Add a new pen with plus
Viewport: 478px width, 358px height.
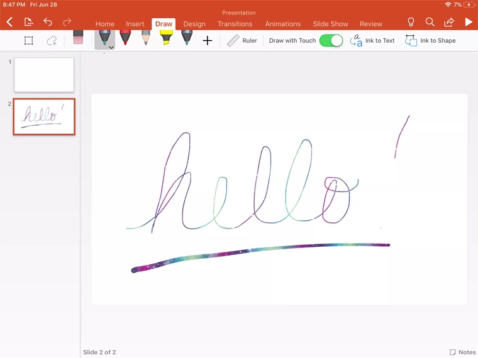pyautogui.click(x=208, y=40)
